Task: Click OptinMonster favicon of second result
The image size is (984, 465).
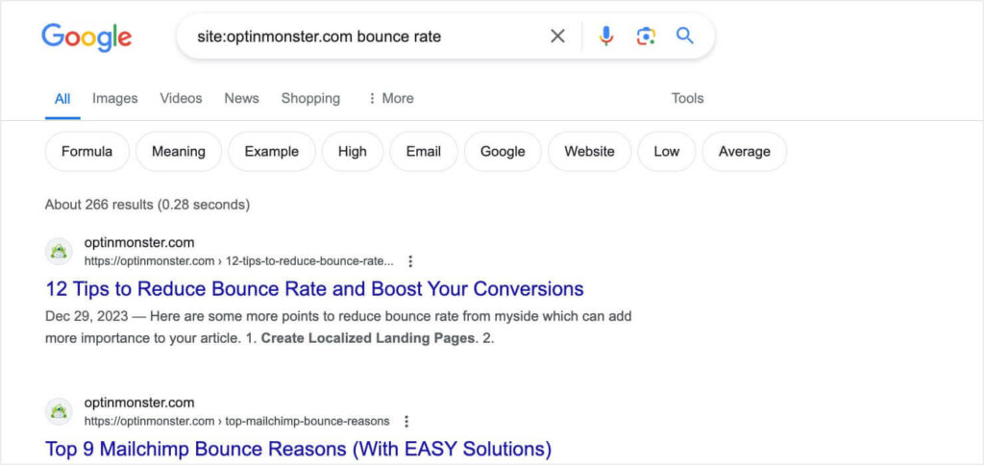Action: tap(59, 412)
